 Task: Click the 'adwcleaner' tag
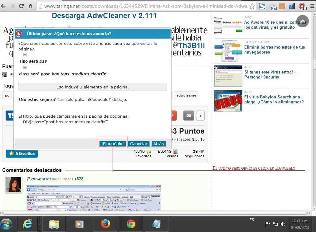187,95
